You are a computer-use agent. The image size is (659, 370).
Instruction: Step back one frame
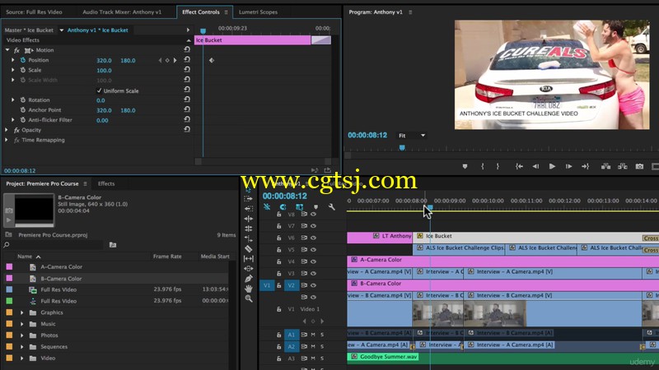point(535,167)
